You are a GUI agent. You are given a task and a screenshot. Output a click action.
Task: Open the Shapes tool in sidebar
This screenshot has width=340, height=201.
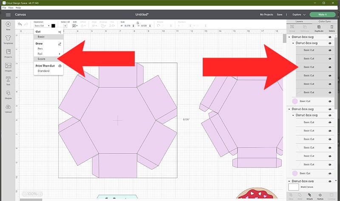click(8, 93)
